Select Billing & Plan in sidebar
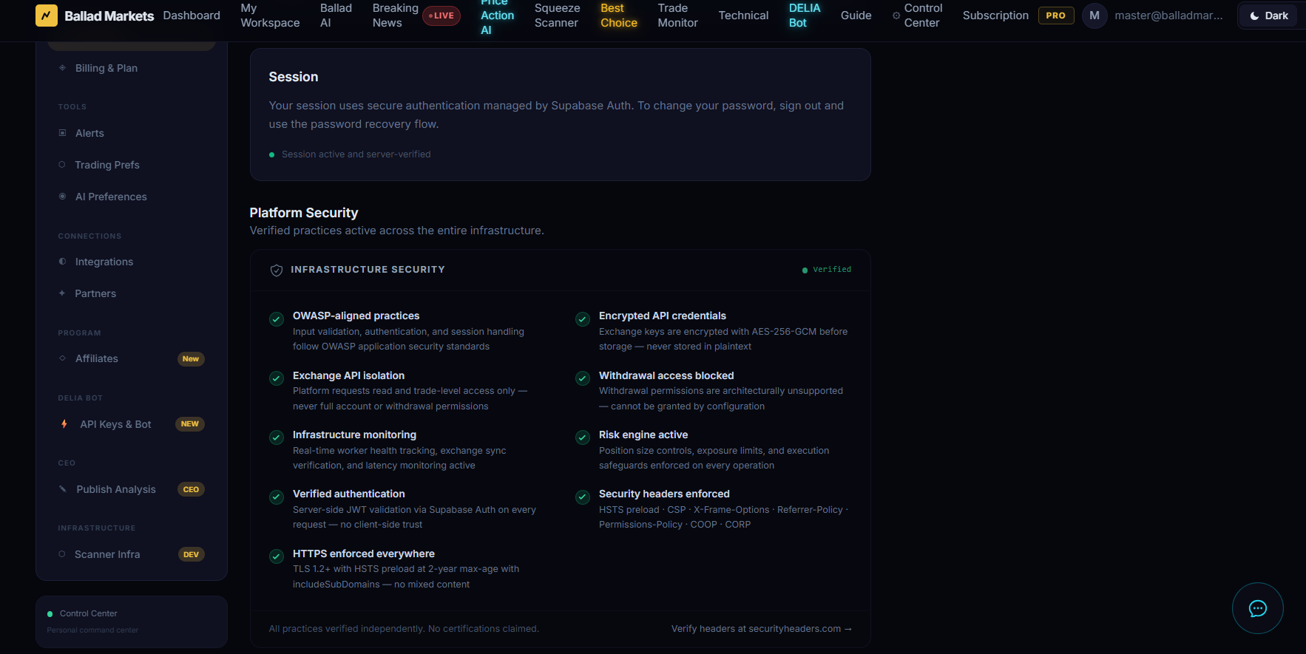1306x654 pixels. click(132, 68)
